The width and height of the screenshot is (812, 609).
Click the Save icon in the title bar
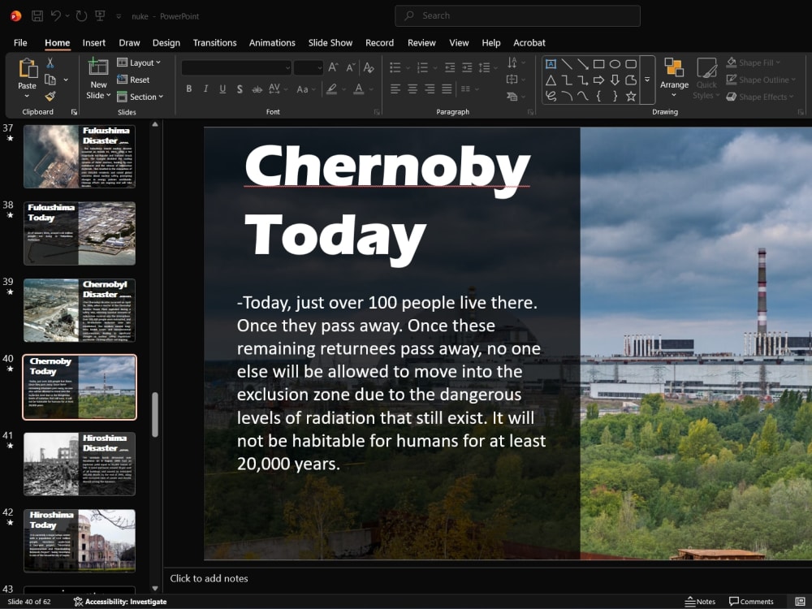37,16
